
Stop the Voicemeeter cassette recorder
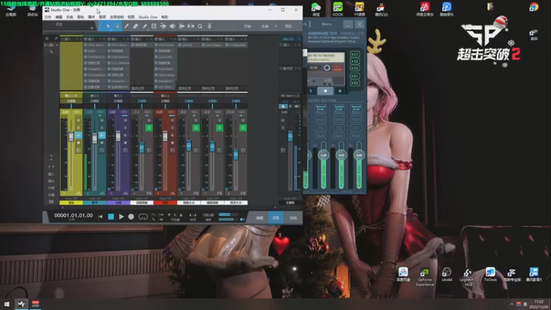[x=325, y=91]
